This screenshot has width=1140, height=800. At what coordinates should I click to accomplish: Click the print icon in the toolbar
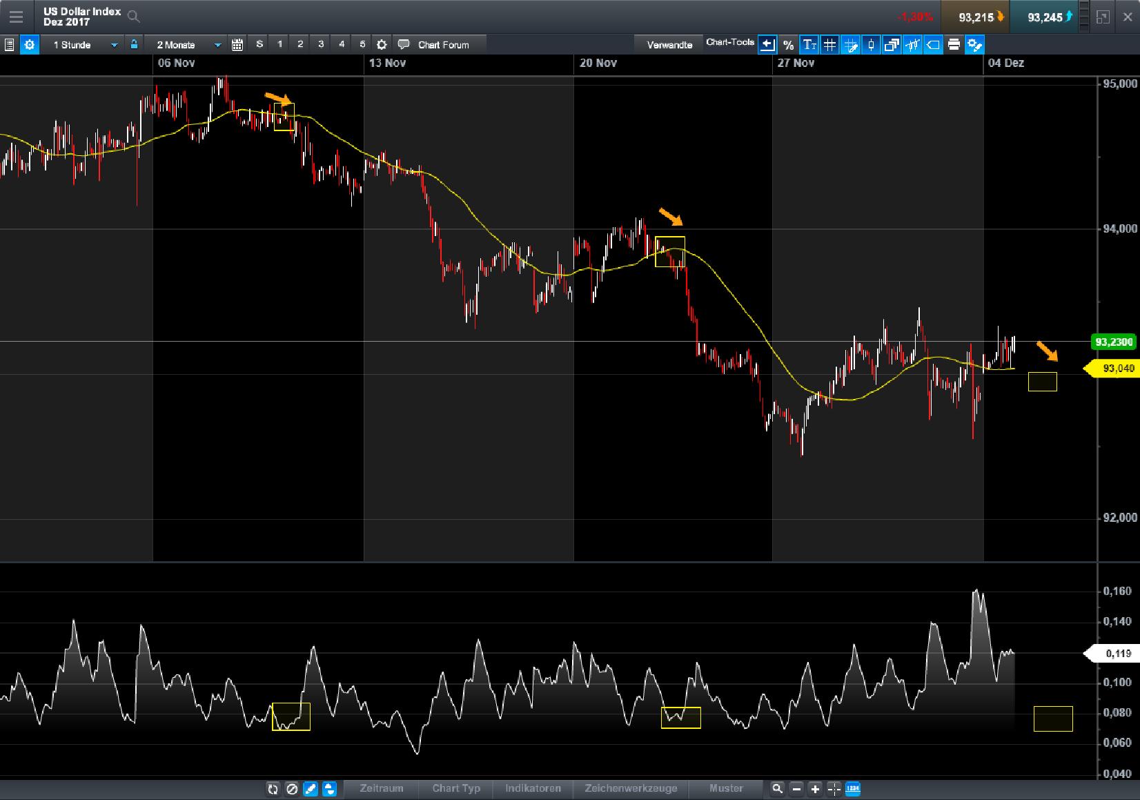953,44
